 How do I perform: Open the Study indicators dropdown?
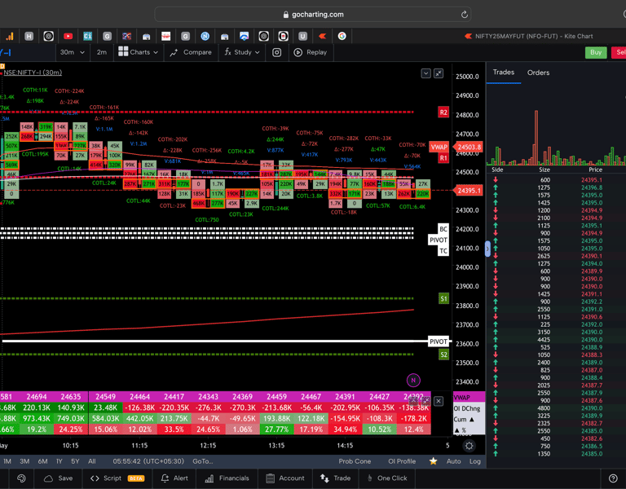pyautogui.click(x=242, y=52)
